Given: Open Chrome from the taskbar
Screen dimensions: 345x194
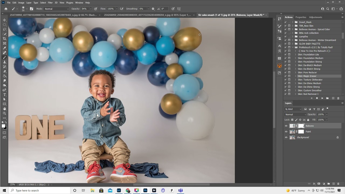Looking at the screenshot, I should click(128, 190).
